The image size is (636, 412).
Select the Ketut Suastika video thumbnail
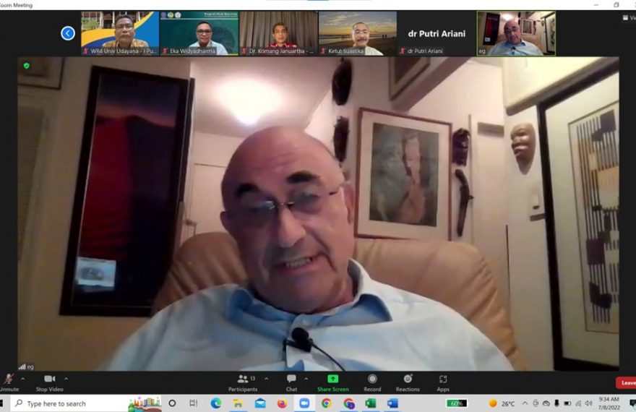pos(356,33)
